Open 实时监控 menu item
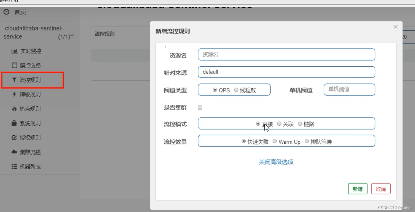 coord(31,51)
